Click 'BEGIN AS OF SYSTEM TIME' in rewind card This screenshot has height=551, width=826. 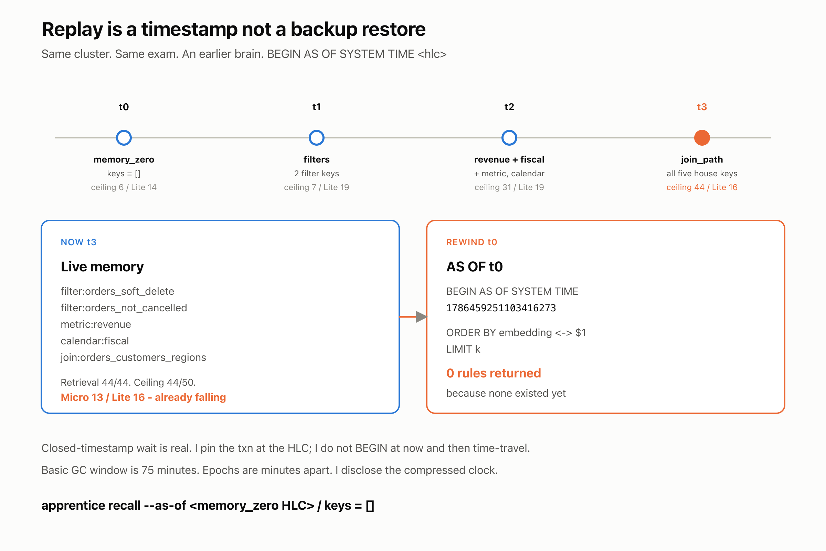tap(512, 291)
